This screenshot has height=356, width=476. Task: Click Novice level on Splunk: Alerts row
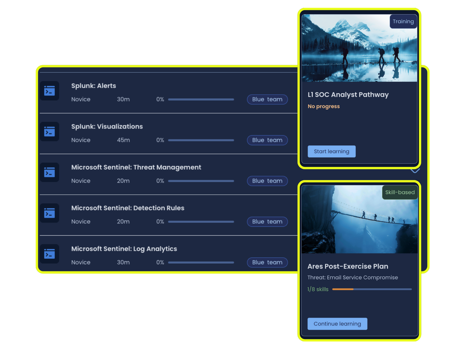coord(81,99)
